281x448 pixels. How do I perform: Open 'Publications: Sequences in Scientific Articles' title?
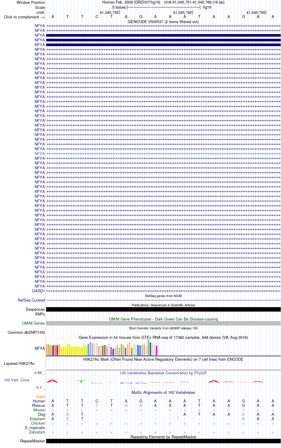click(163, 305)
